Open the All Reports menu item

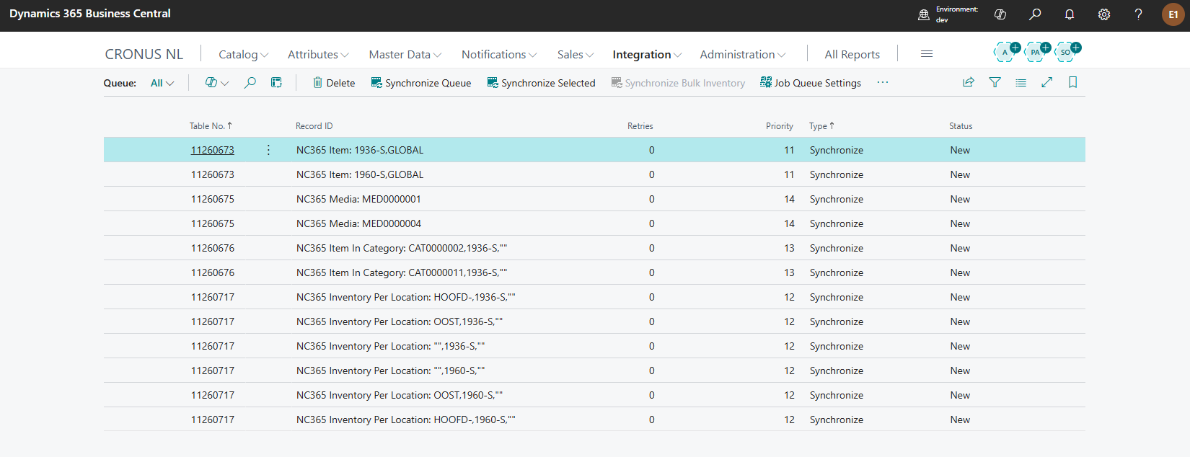[852, 55]
